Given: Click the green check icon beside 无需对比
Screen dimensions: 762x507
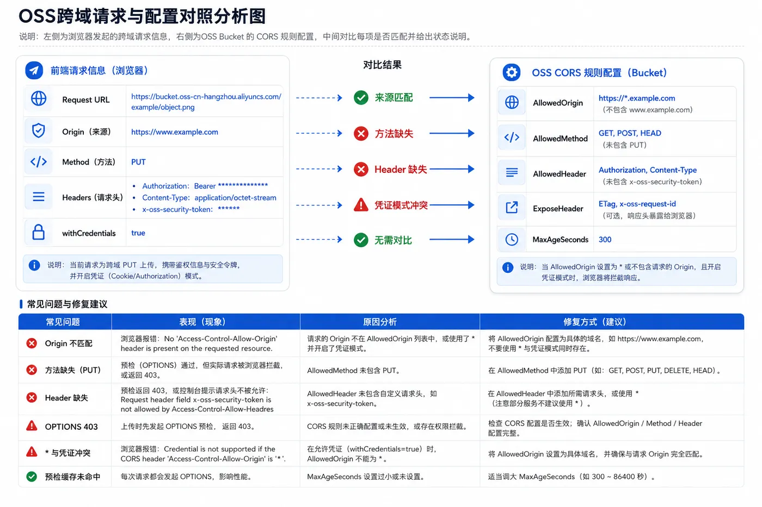Looking at the screenshot, I should coord(361,240).
